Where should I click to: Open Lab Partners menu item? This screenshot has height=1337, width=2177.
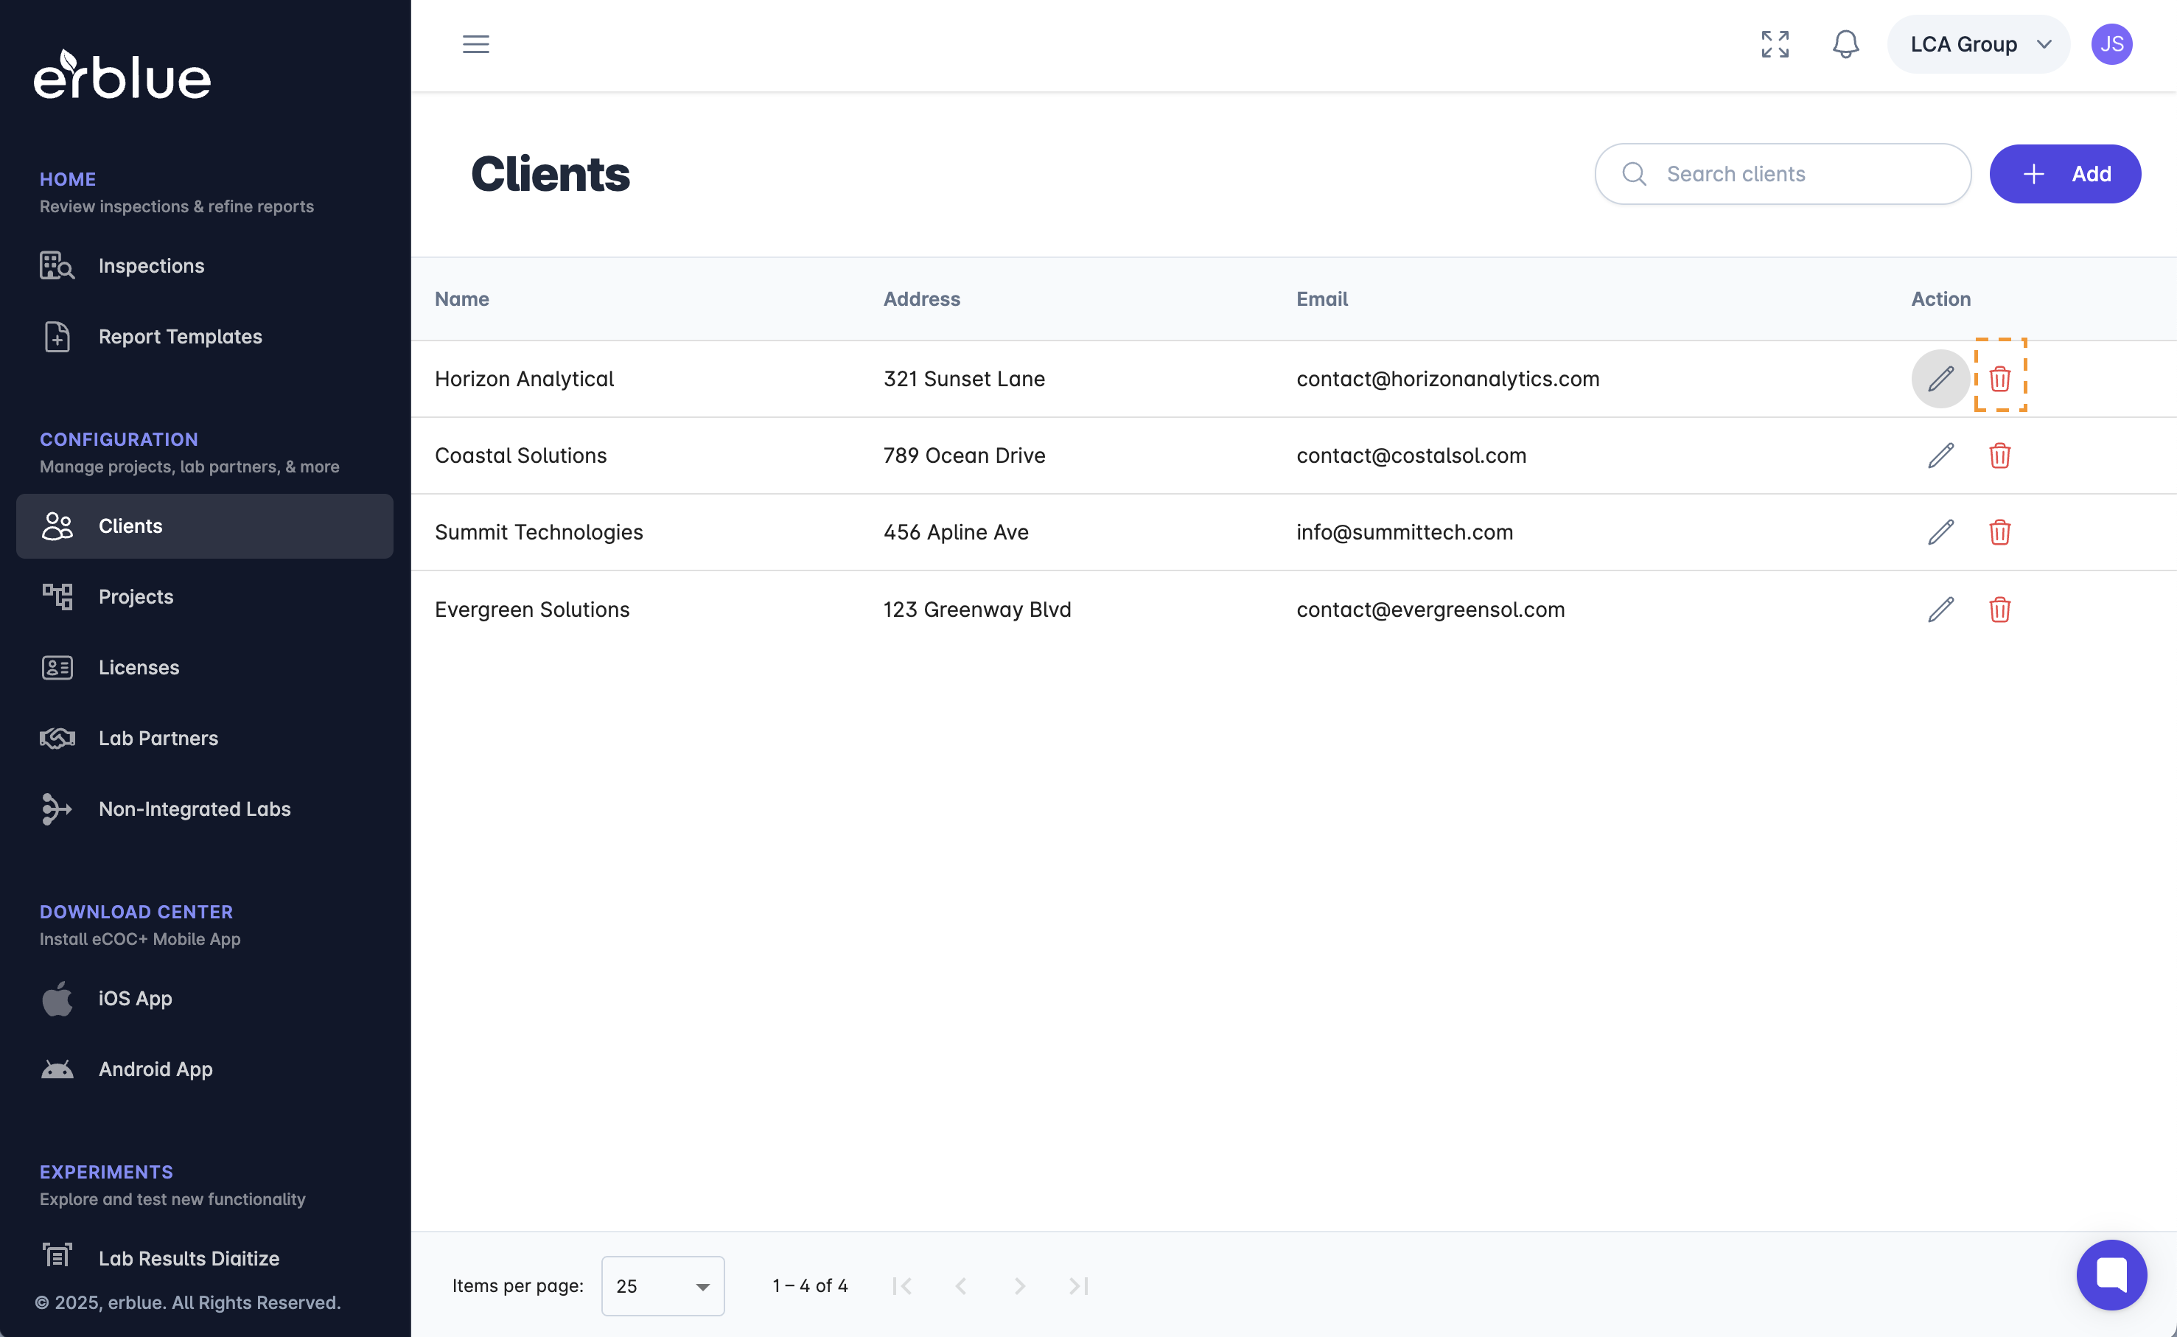point(158,739)
